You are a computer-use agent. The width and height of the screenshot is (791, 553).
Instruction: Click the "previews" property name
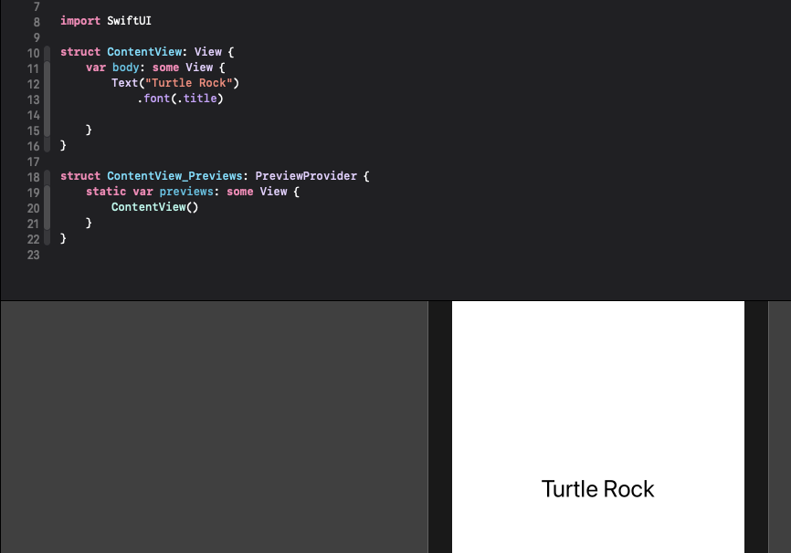(186, 192)
